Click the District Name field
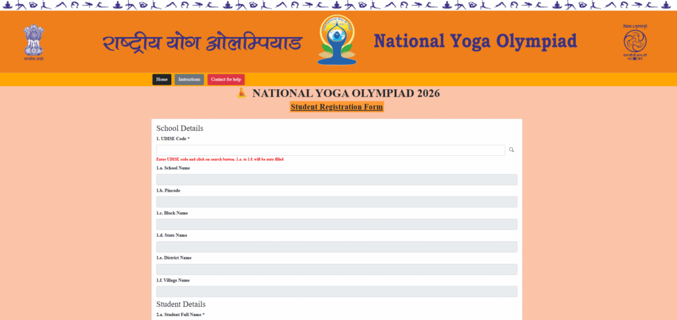The width and height of the screenshot is (677, 320). pos(337,270)
